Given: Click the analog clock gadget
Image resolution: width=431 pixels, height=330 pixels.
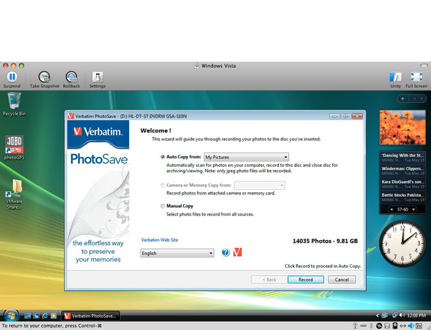Looking at the screenshot, I should [x=402, y=243].
